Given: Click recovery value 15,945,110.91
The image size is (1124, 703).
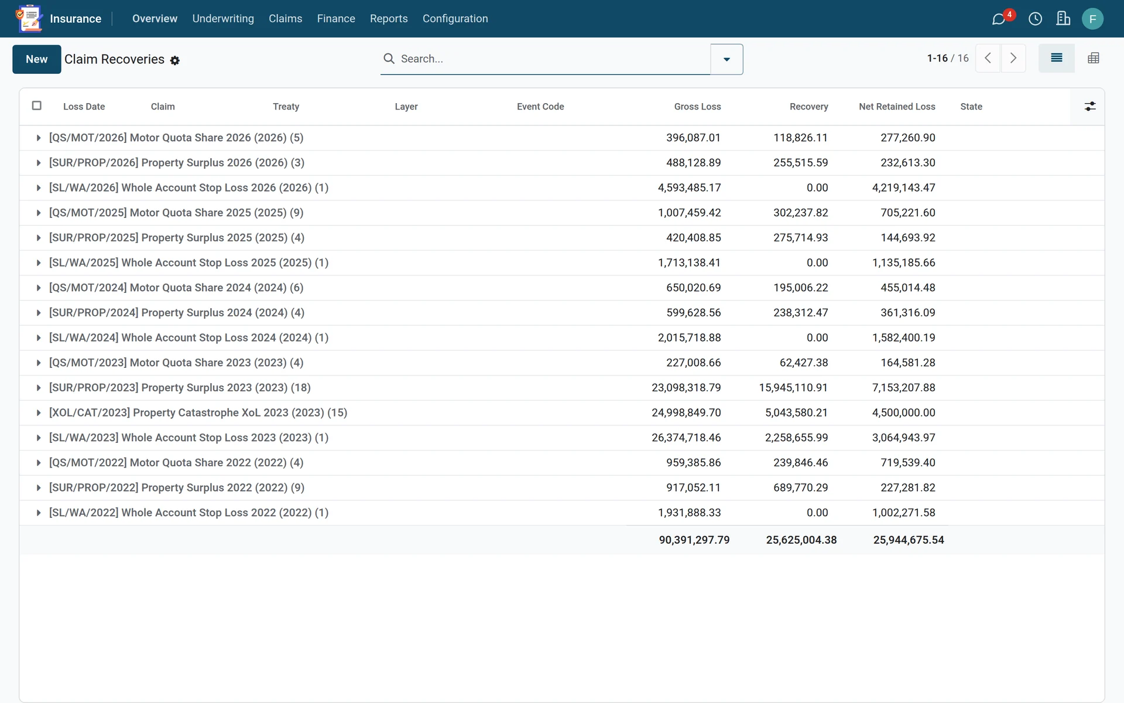Looking at the screenshot, I should pos(793,388).
